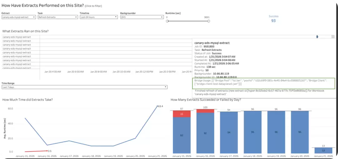Click the Runtime slider right handle

point(209,21)
